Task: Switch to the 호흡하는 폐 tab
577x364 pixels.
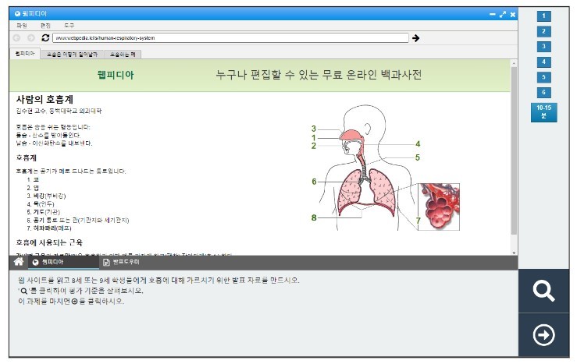Action: (123, 55)
